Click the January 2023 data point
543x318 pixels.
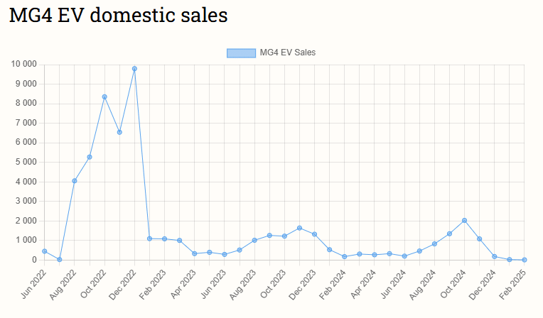point(149,238)
